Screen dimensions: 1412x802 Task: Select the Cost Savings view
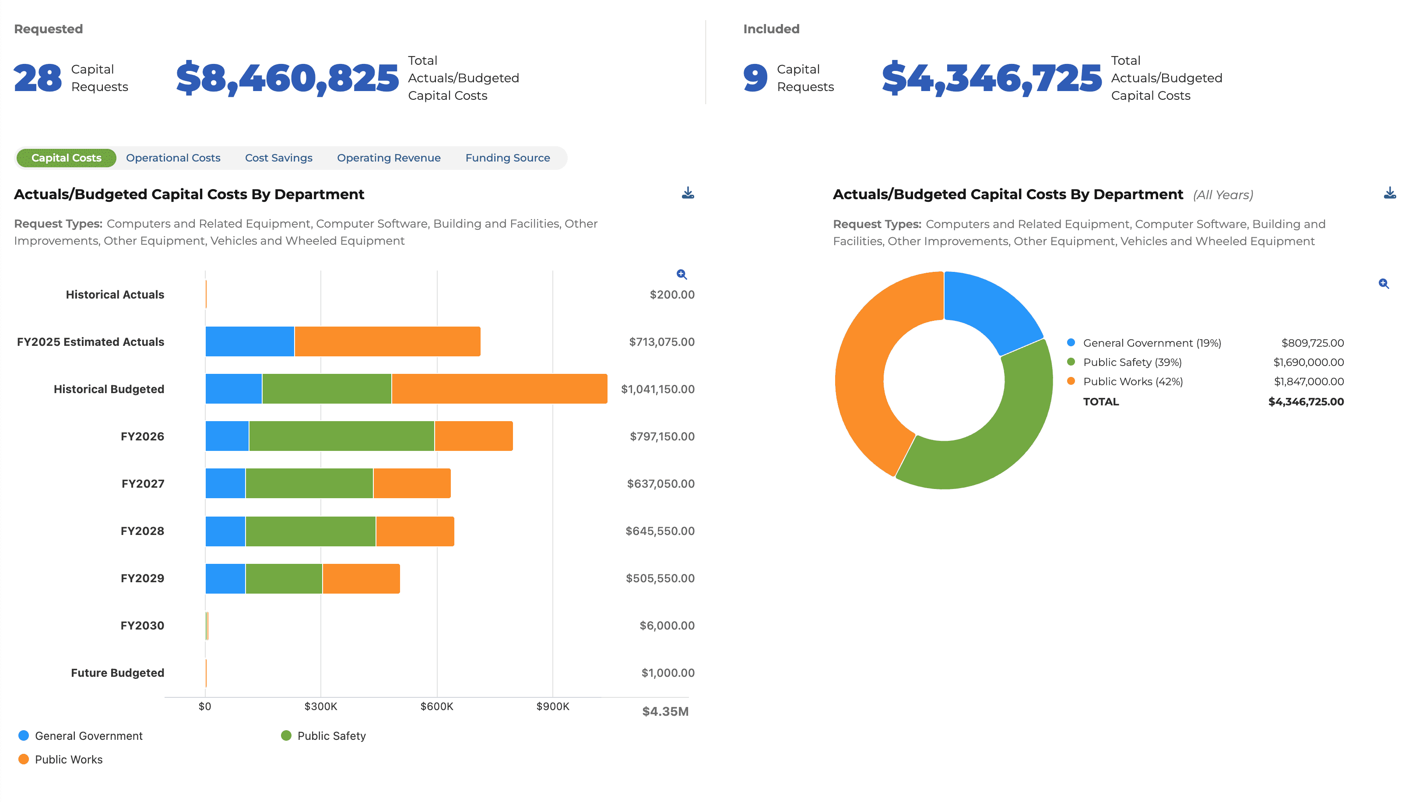tap(279, 158)
